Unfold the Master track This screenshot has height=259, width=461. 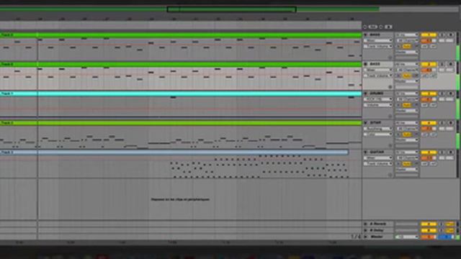pyautogui.click(x=365, y=237)
